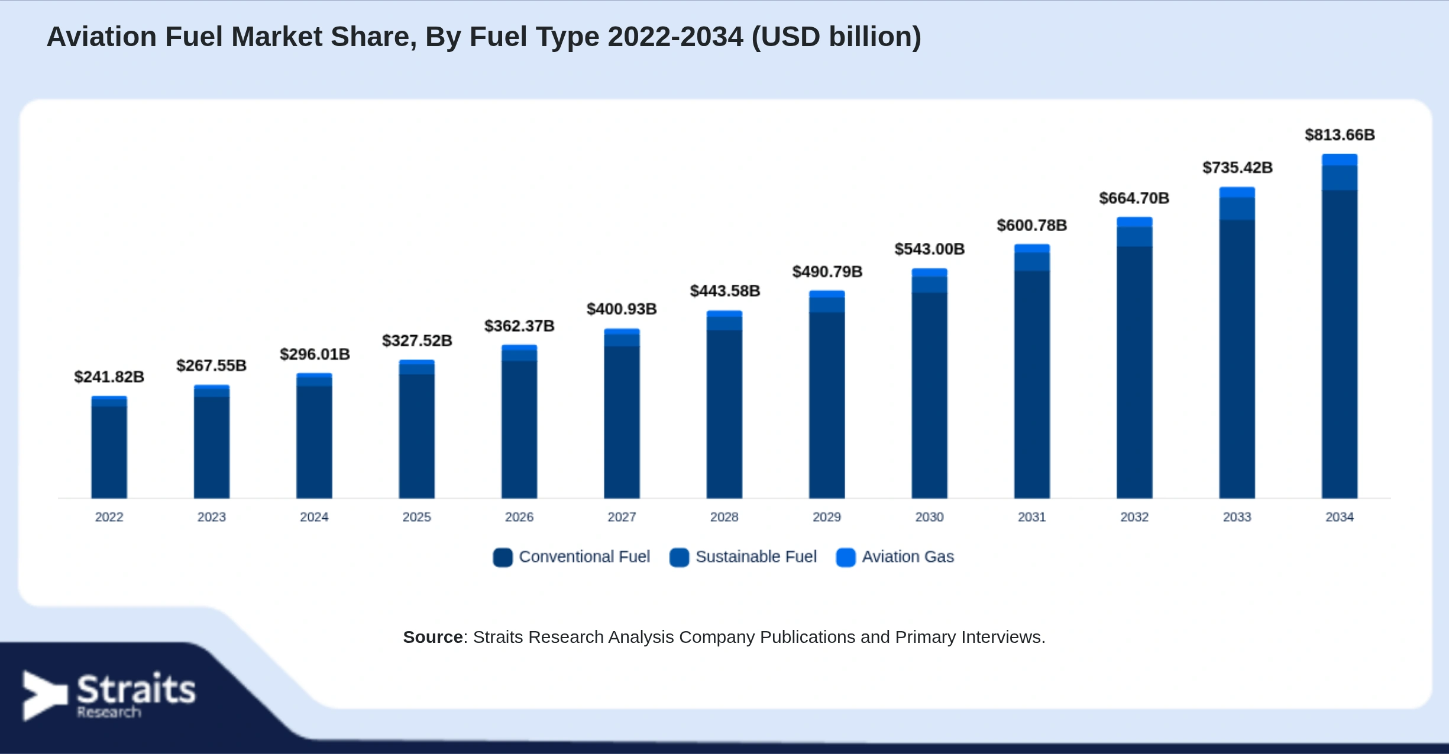
Task: Toggle the Conventional Fuel legend label
Action: click(x=584, y=557)
